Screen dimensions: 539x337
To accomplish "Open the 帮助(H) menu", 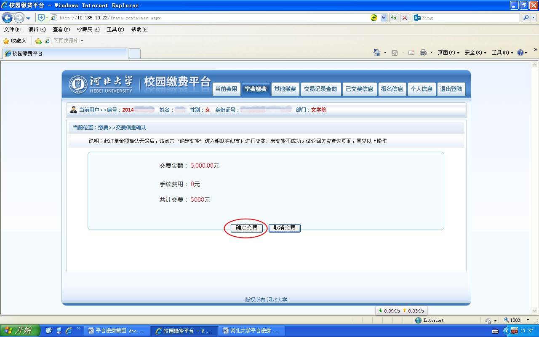I will 140,29.
